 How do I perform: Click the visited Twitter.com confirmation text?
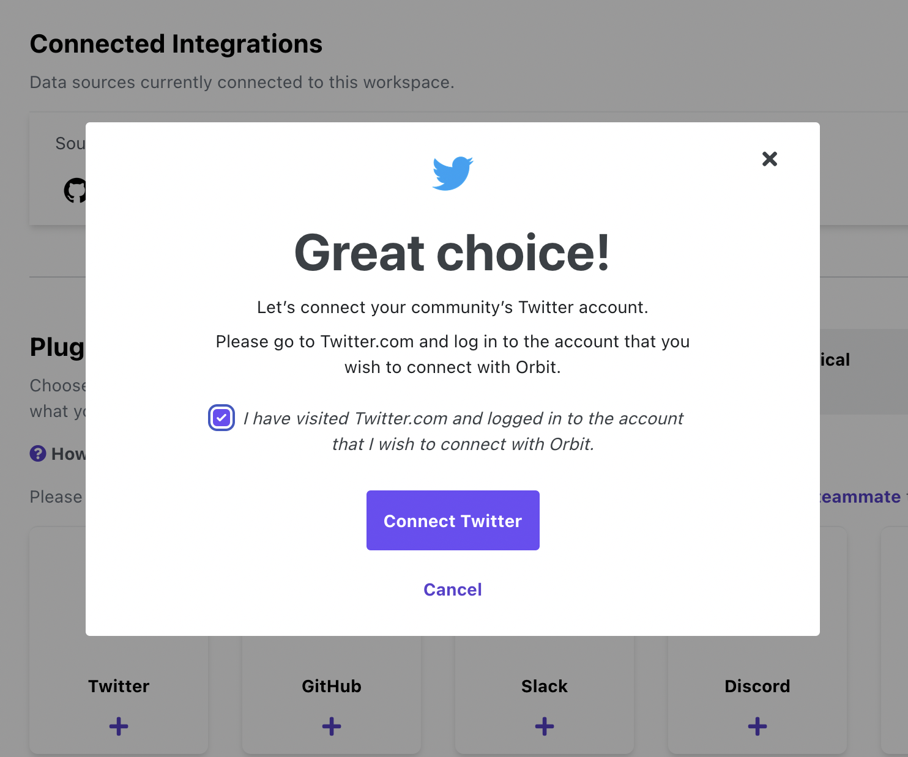click(463, 431)
